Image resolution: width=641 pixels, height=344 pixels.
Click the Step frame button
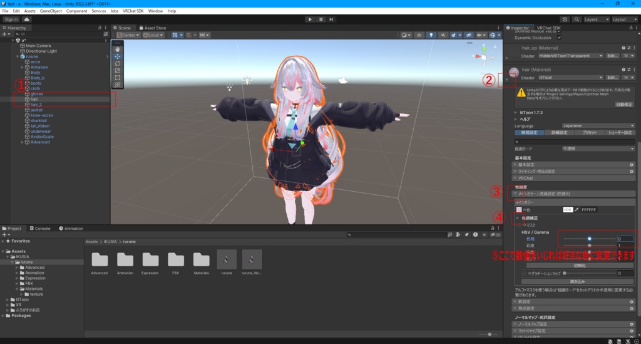click(331, 19)
